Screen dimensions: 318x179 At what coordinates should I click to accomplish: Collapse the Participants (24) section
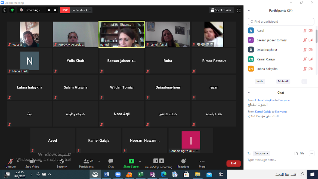(249, 11)
